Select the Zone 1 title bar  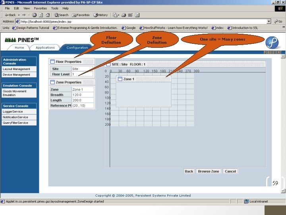click(x=144, y=79)
